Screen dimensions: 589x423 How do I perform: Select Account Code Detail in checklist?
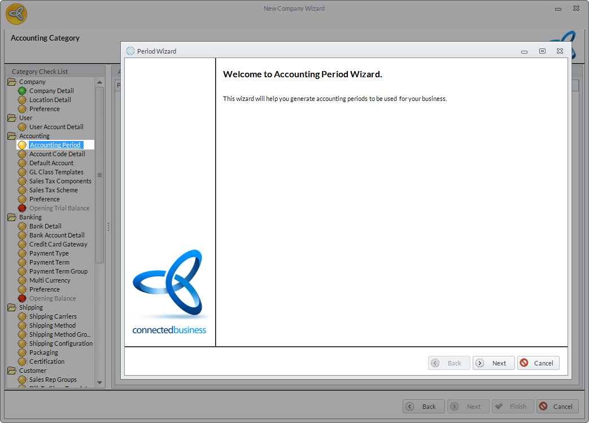(x=57, y=154)
